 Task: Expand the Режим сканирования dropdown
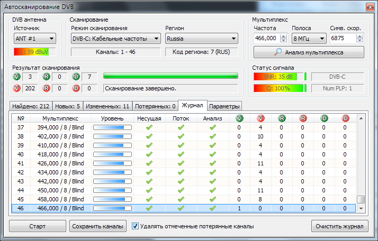click(115, 39)
